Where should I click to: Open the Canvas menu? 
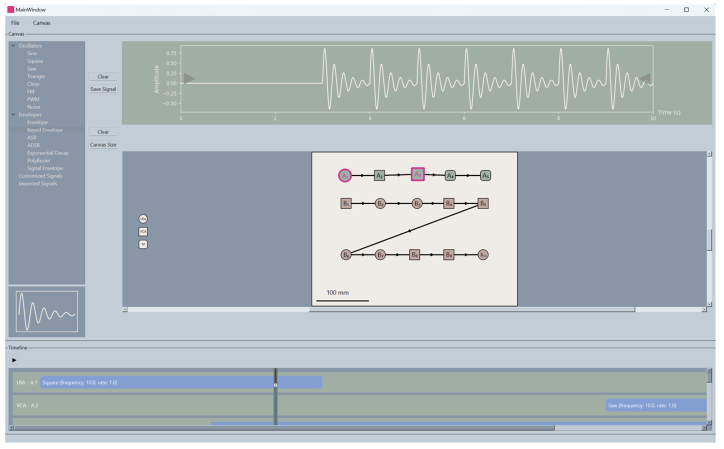[x=41, y=23]
